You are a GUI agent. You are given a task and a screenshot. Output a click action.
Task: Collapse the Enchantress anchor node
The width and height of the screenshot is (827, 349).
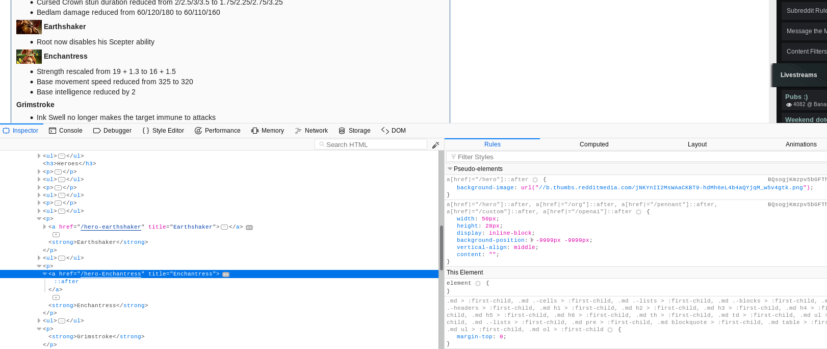click(x=45, y=274)
